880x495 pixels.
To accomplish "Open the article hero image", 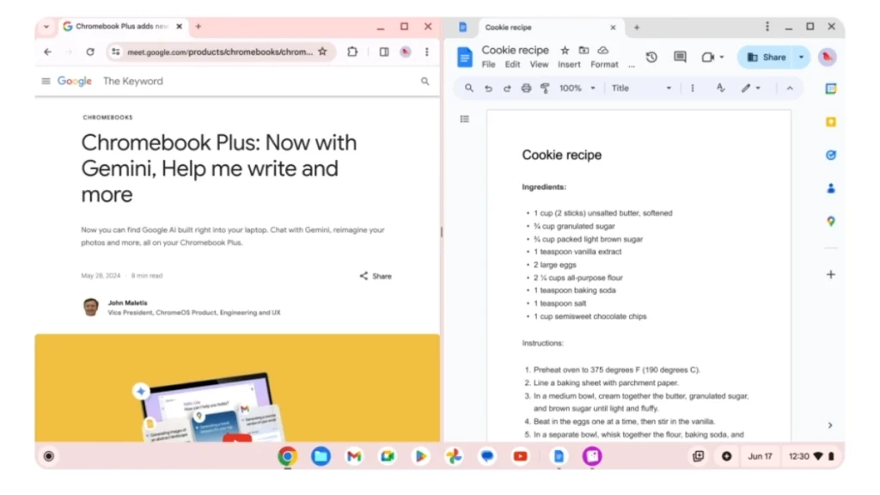I will point(237,388).
